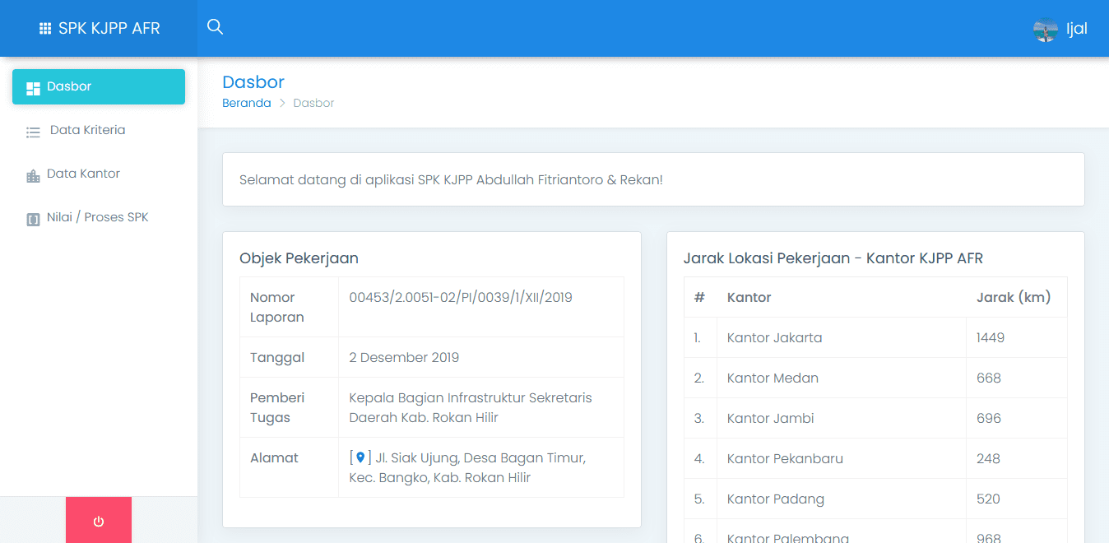The height and width of the screenshot is (543, 1109).
Task: Click the distance value 696
Action: point(989,418)
